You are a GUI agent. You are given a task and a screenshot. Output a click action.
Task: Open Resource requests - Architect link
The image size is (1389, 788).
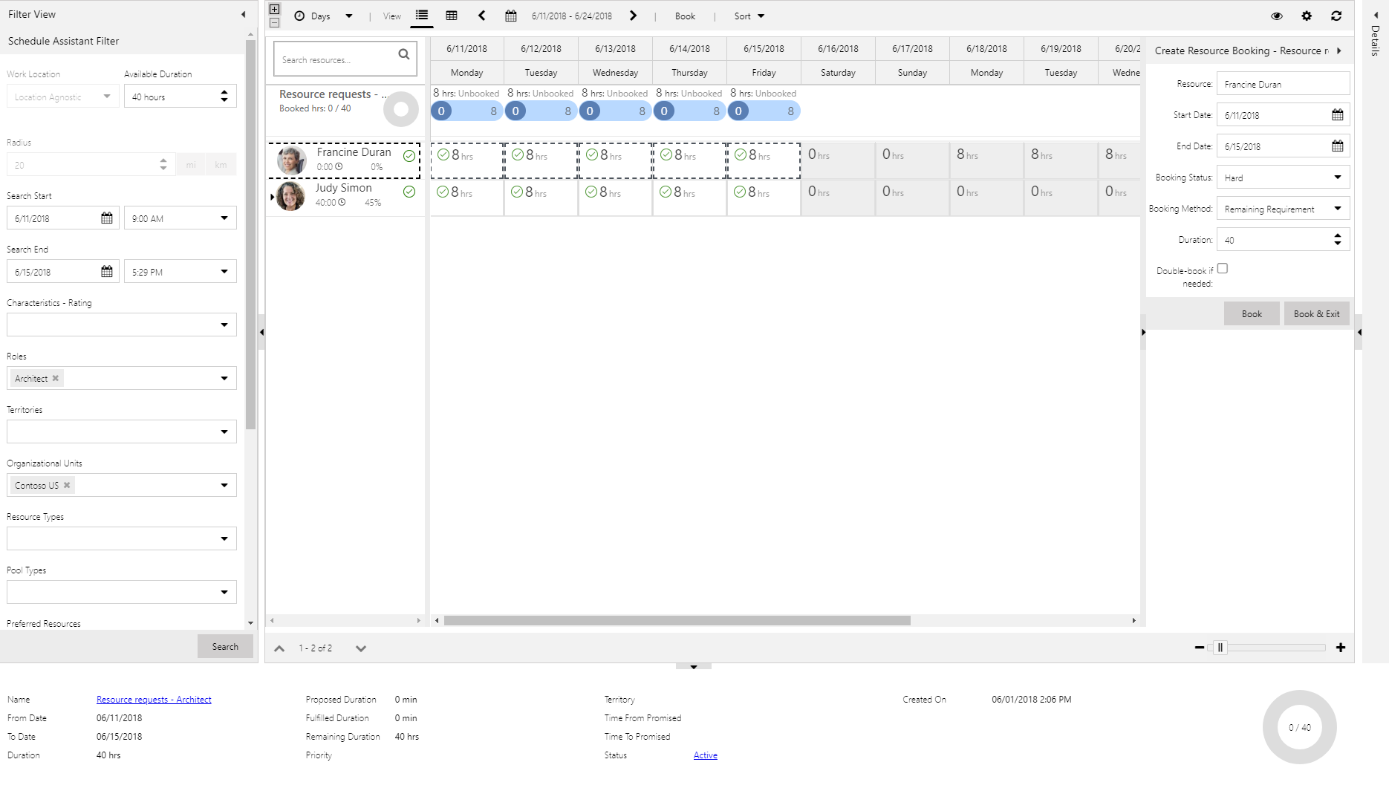154,700
